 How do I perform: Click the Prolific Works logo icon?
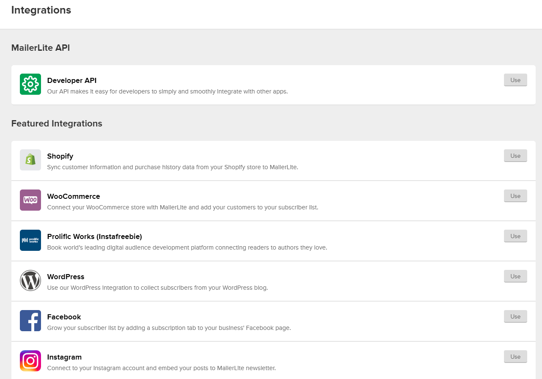(30, 240)
